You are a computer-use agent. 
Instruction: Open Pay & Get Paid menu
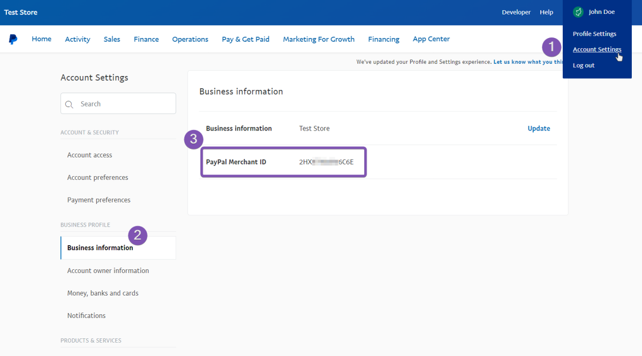tap(245, 39)
